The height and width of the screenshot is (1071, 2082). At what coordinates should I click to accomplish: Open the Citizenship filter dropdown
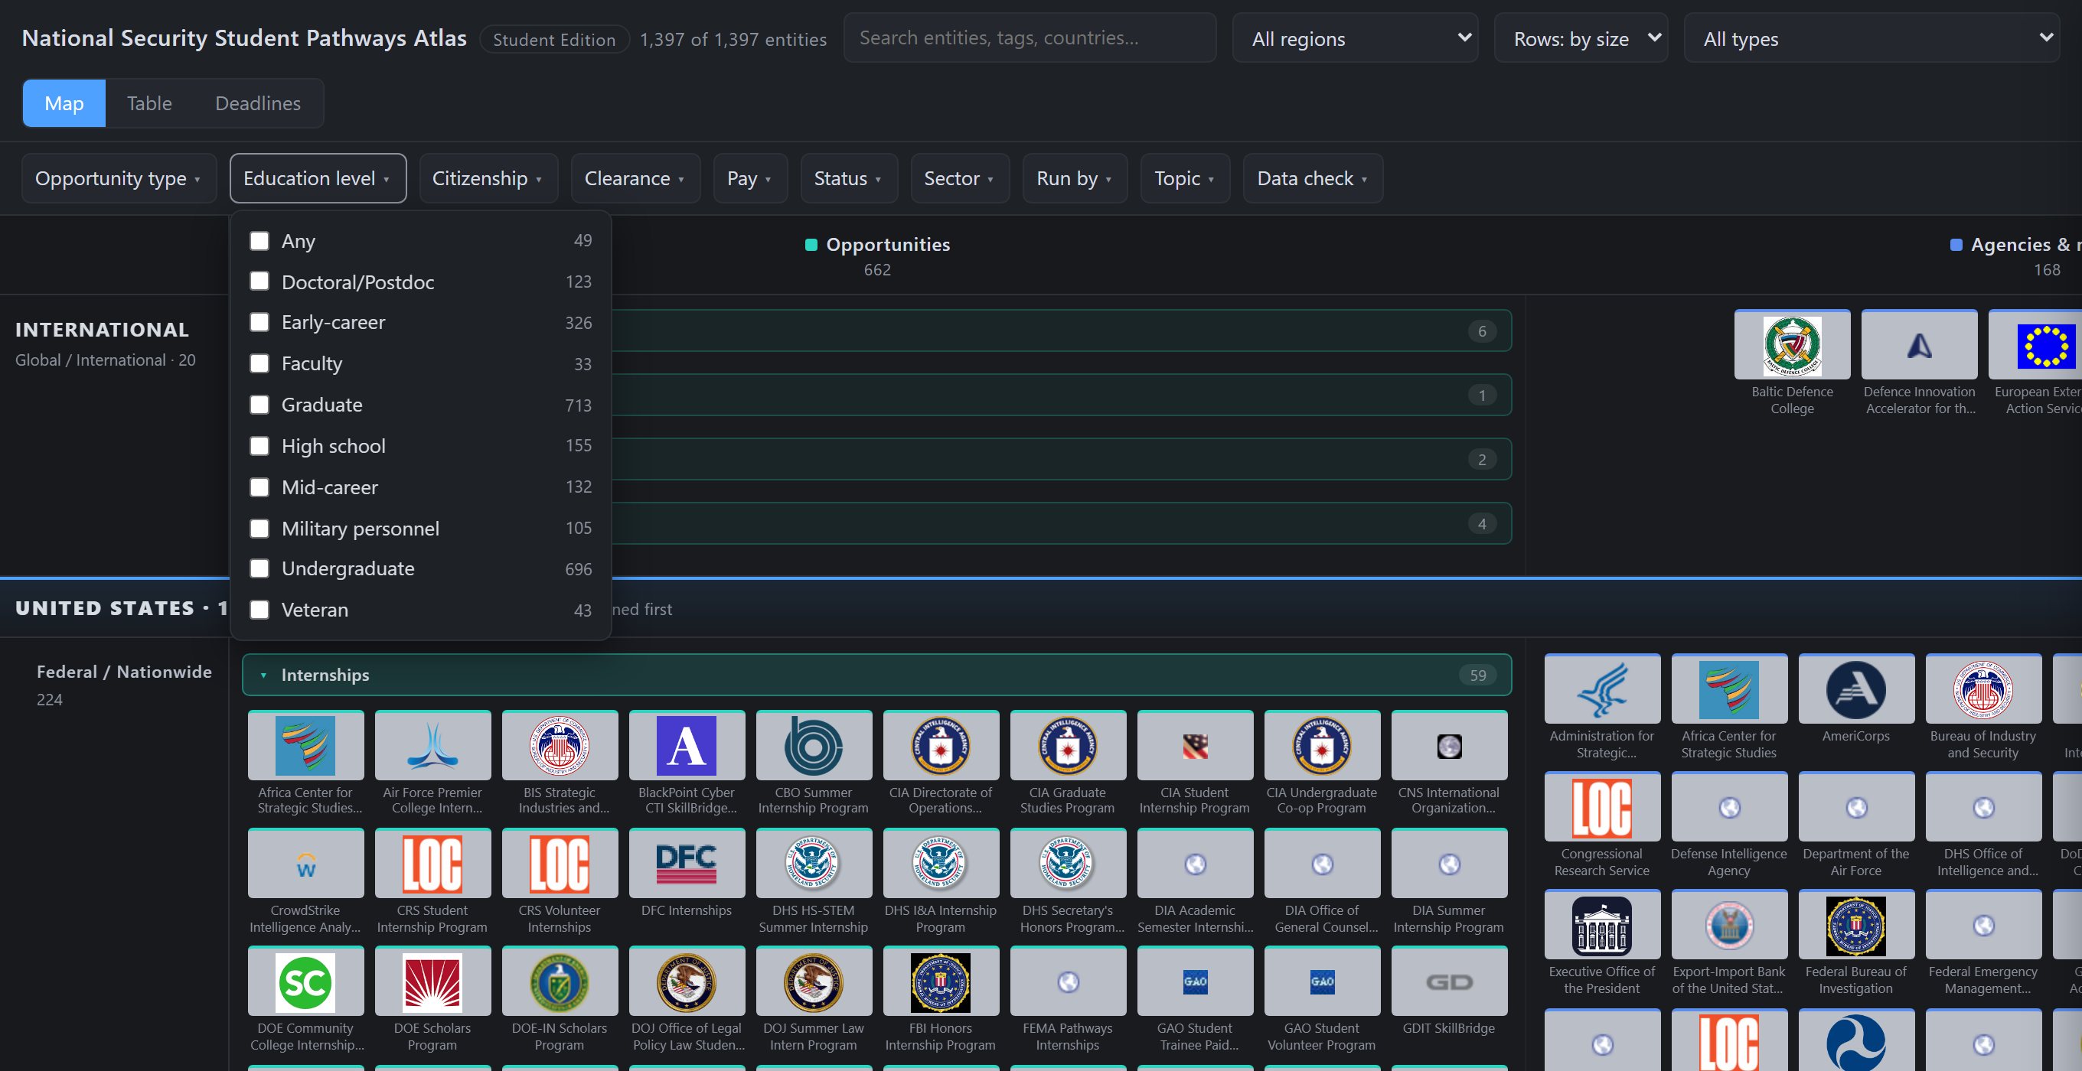488,178
